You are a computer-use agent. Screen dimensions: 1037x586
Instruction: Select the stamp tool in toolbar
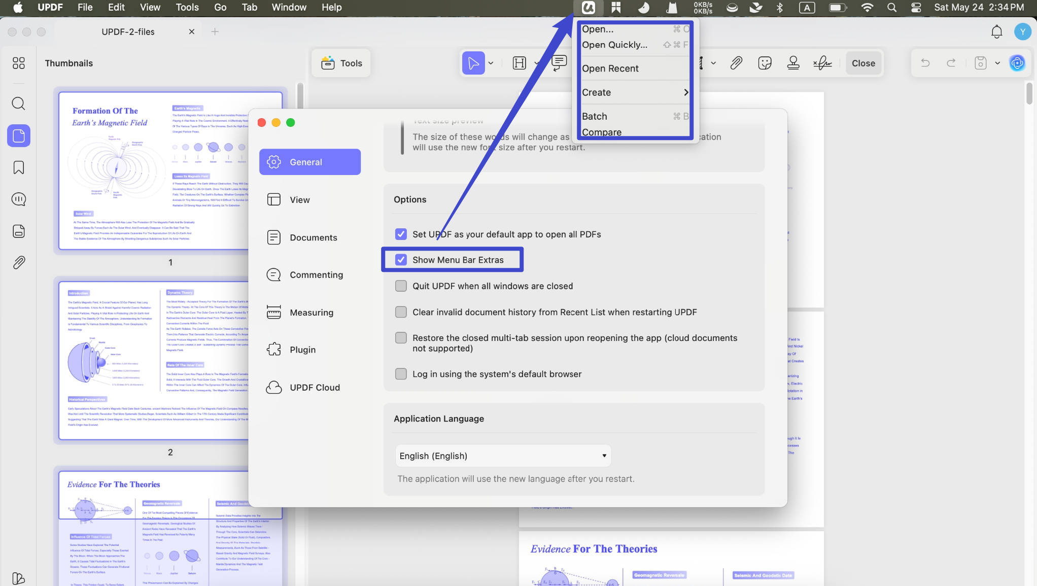tap(793, 63)
